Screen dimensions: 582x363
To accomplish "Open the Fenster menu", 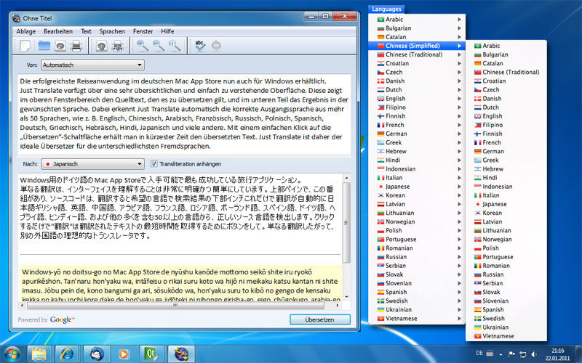I will [x=143, y=31].
